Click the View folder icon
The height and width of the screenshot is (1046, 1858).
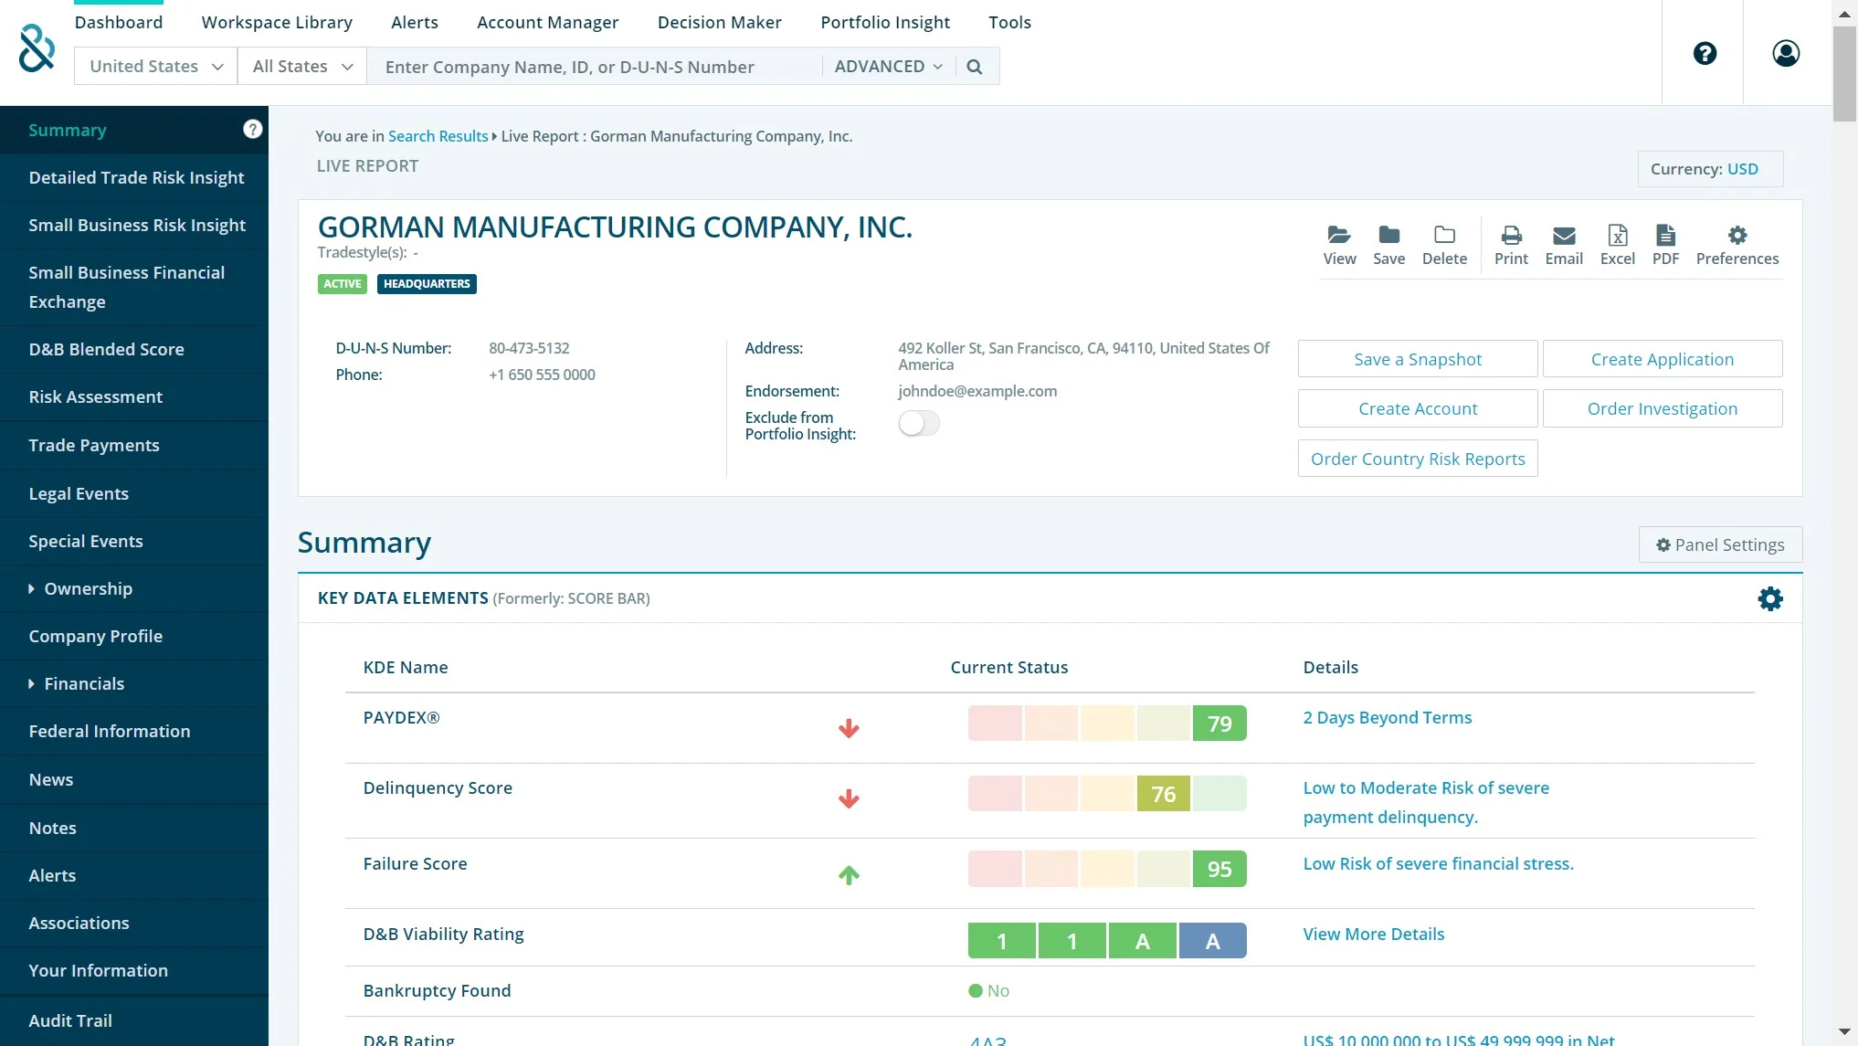[x=1339, y=235]
